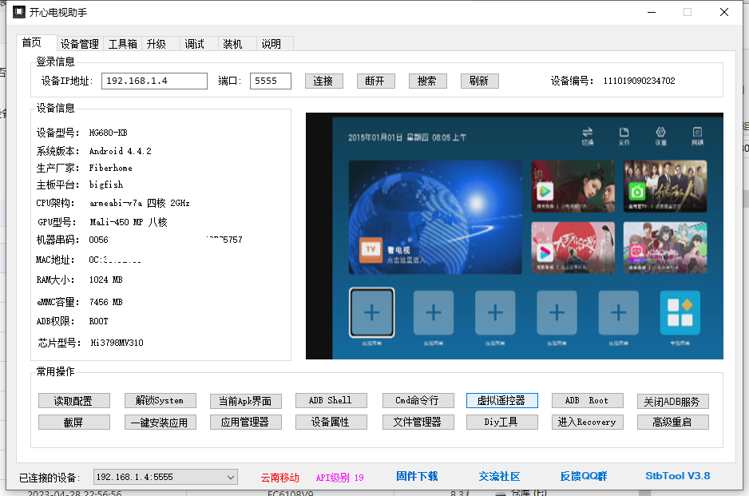Expand the 已连接的设备 dropdown
This screenshot has width=749, height=496.
pos(165,477)
